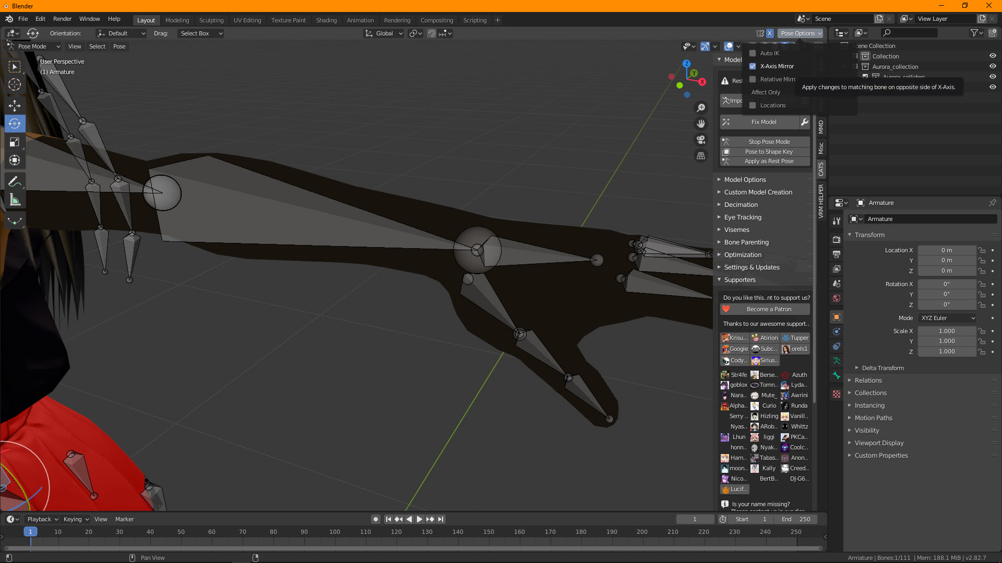Toggle camera view icon in viewport
1002x563 pixels.
pos(701,140)
